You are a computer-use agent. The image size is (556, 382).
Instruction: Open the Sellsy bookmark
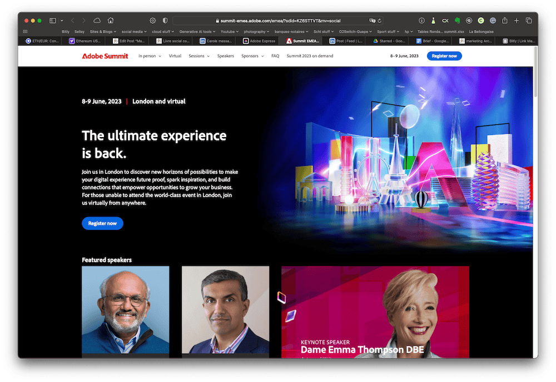coord(80,32)
